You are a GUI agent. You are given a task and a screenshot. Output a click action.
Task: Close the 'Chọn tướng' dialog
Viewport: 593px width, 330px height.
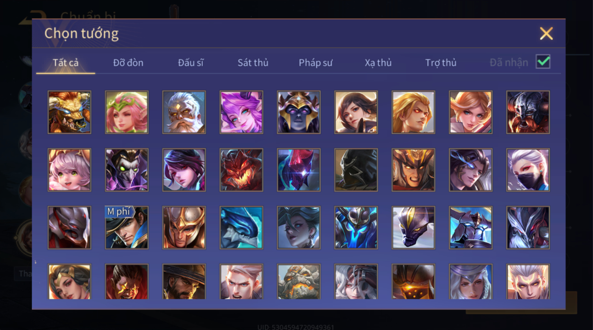[546, 33]
